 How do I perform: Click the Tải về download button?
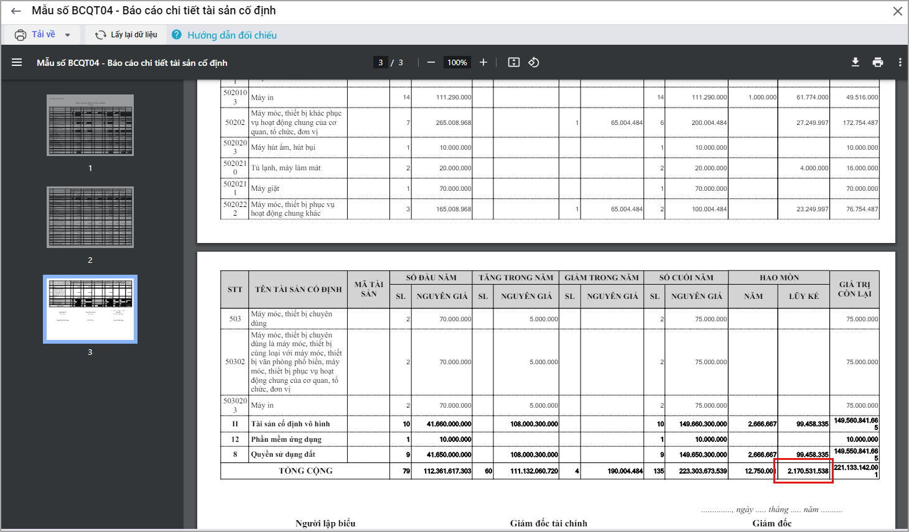(x=43, y=35)
